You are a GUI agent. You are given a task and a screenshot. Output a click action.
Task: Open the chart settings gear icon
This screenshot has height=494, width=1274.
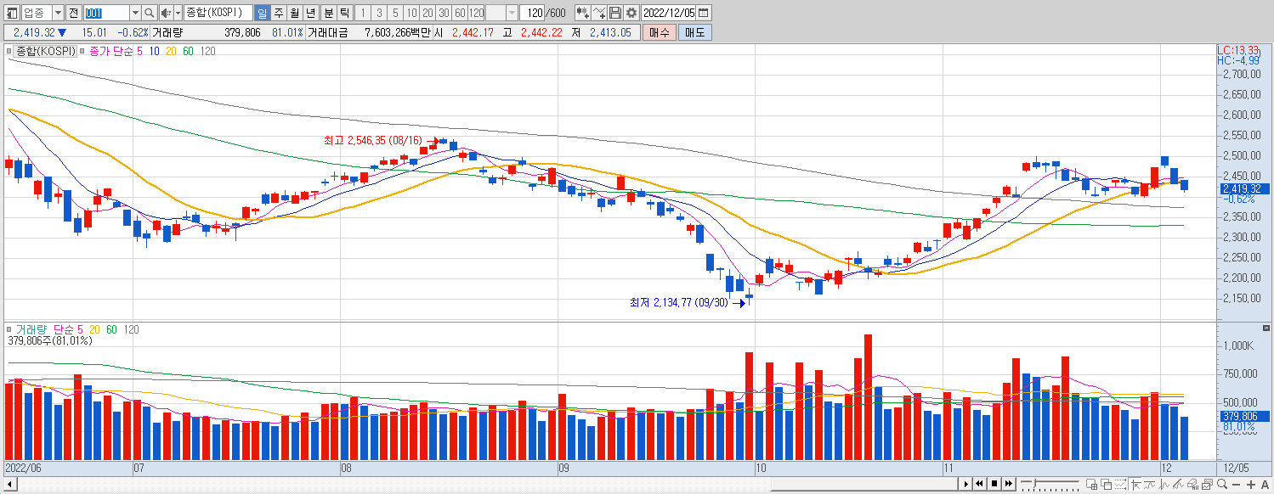631,13
